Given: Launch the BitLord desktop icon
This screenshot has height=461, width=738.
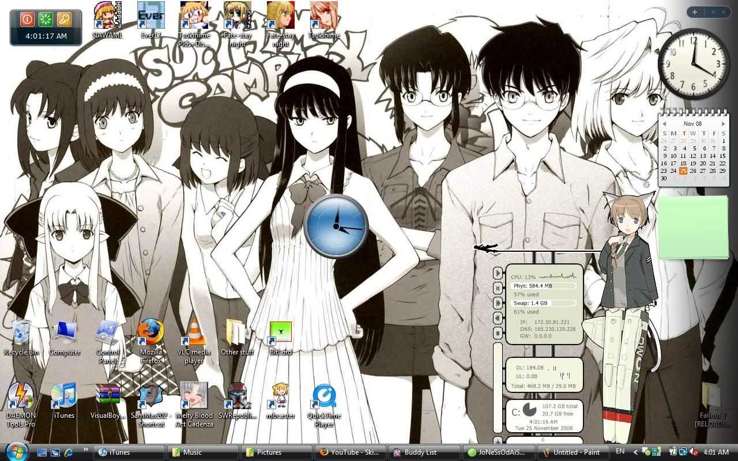Looking at the screenshot, I should coord(281,333).
